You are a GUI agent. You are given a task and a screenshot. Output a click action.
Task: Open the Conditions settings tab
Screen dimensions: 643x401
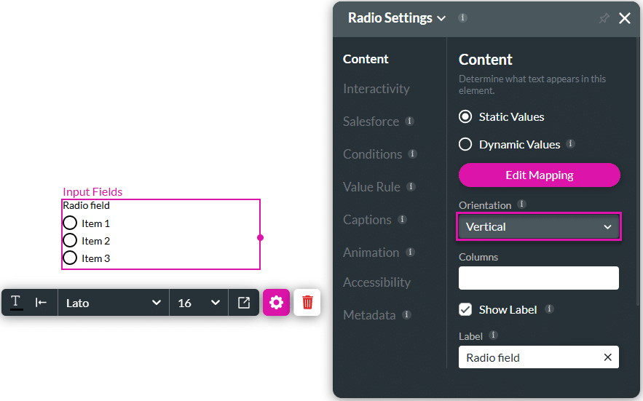372,154
